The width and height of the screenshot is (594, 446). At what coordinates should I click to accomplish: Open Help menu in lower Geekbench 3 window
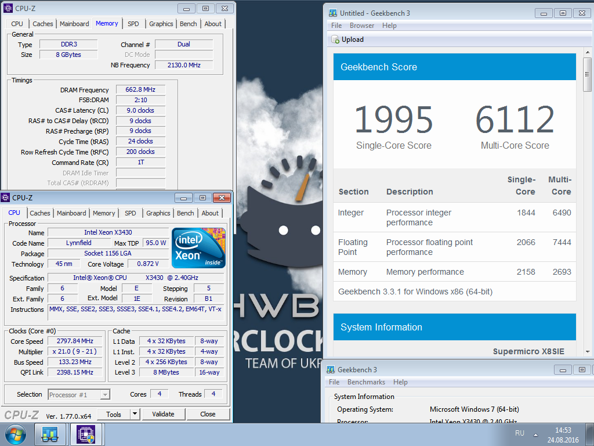point(400,382)
